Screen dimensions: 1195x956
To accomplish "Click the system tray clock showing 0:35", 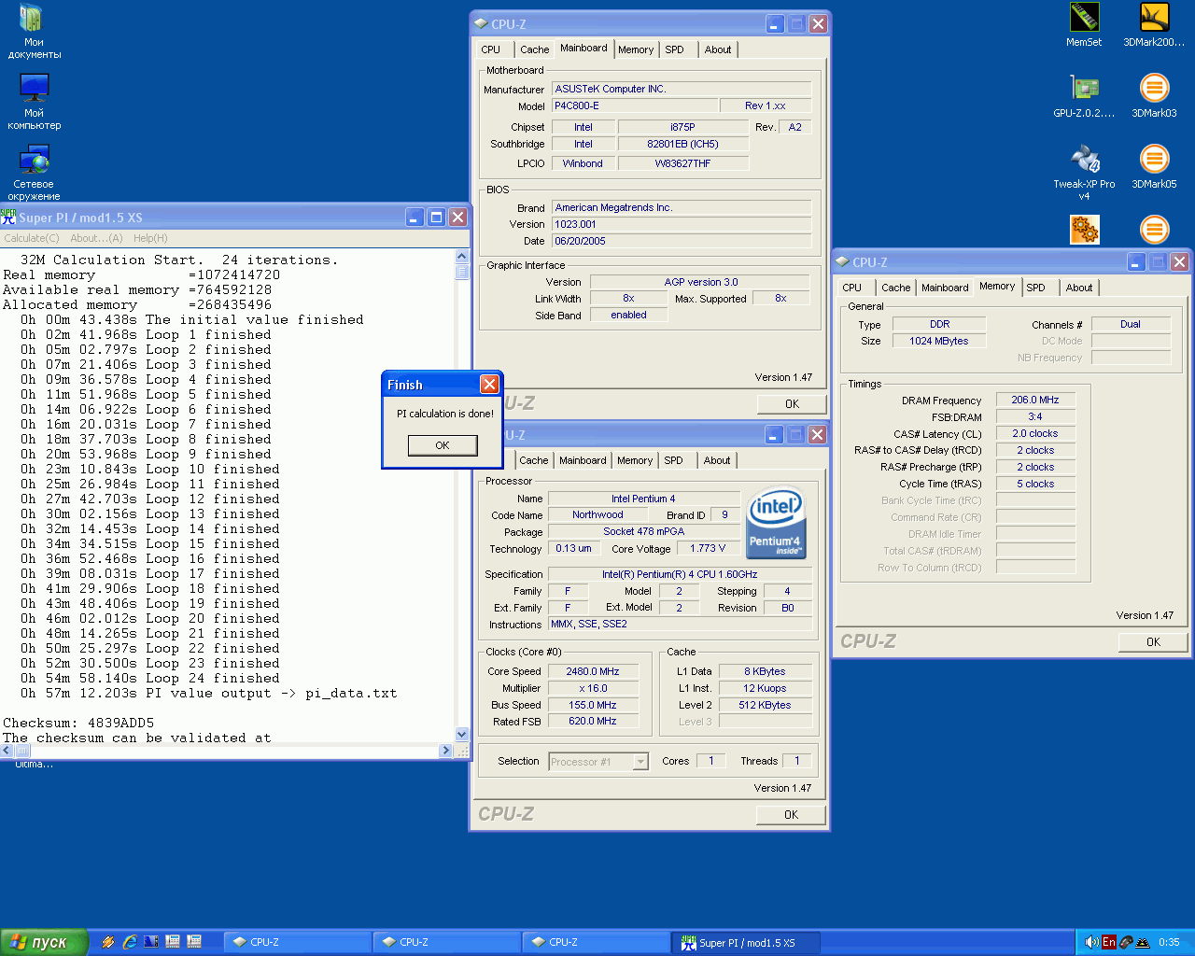I will click(x=1169, y=942).
